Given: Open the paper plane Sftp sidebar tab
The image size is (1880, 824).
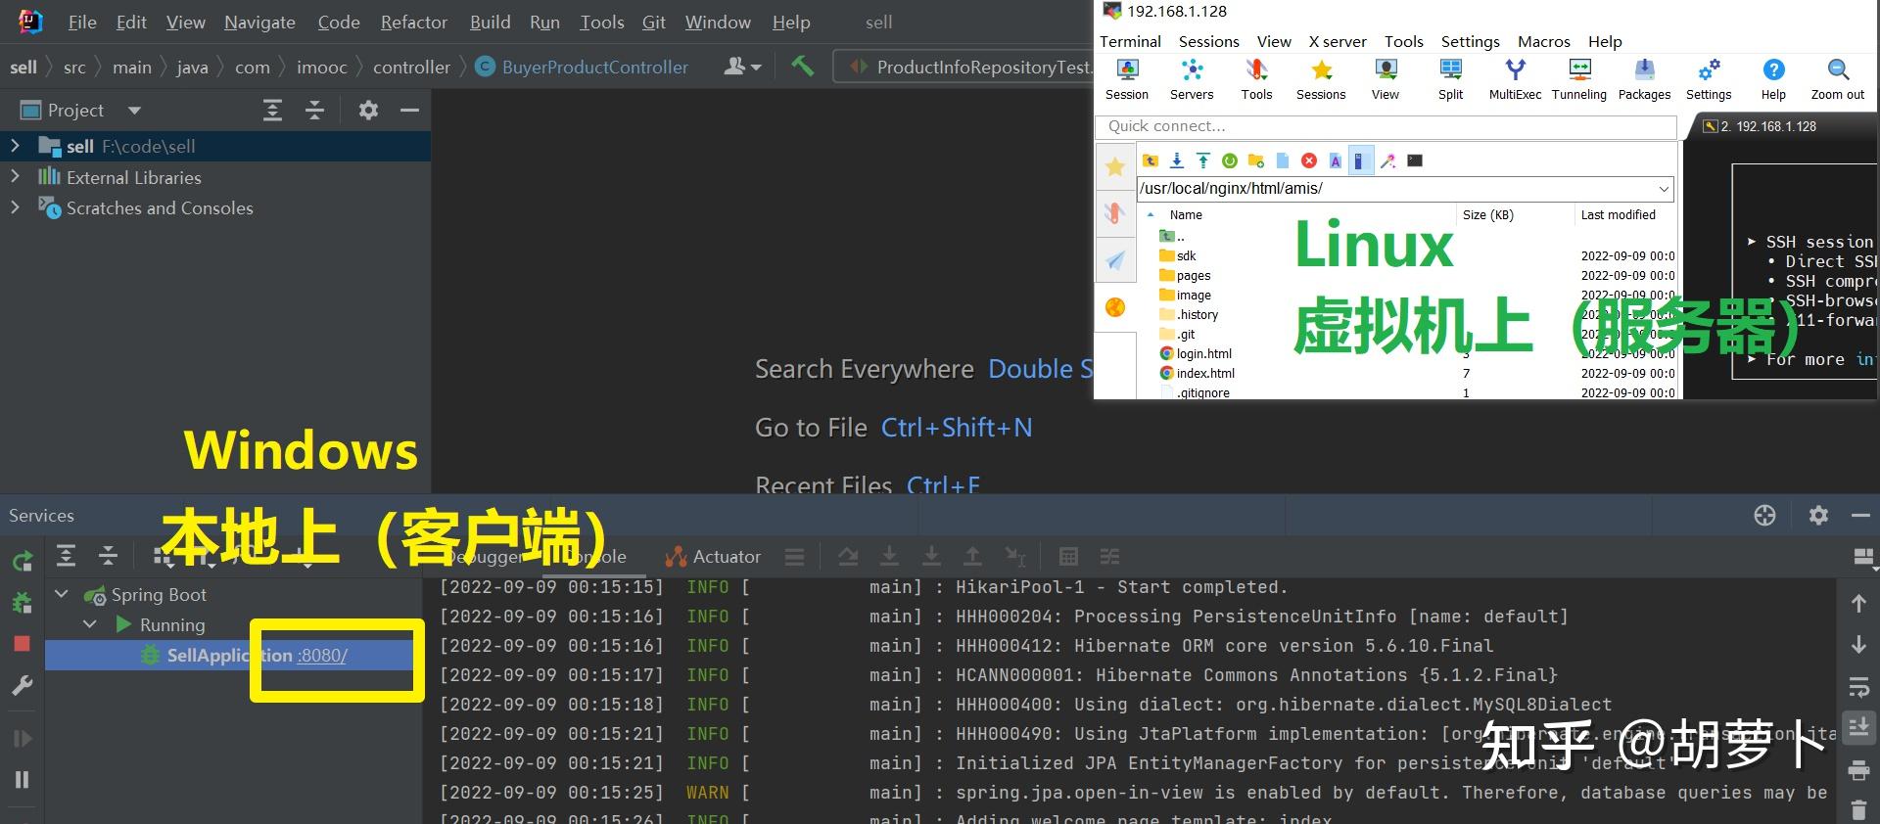Looking at the screenshot, I should click(x=1114, y=260).
